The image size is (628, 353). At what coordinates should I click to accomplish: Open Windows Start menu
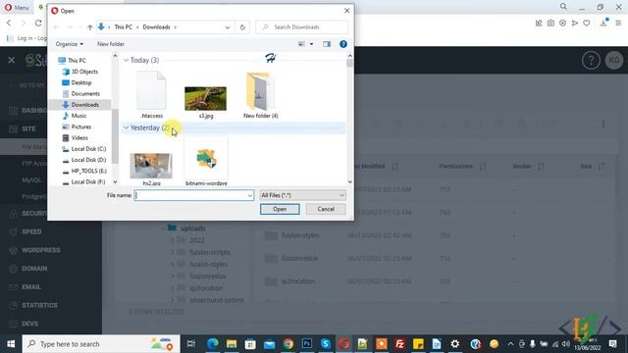pos(11,344)
